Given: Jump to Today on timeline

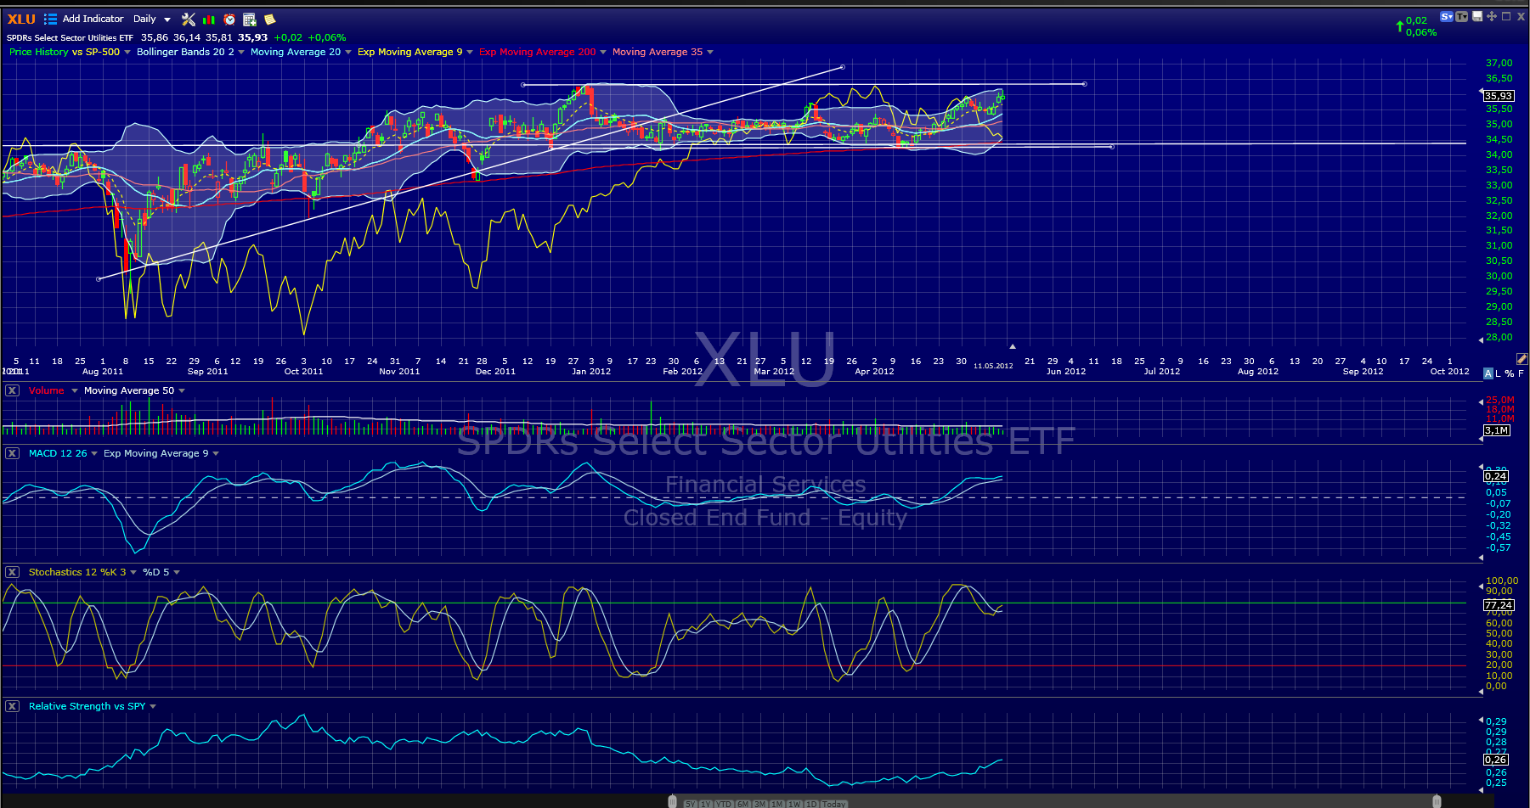Looking at the screenshot, I should point(833,804).
